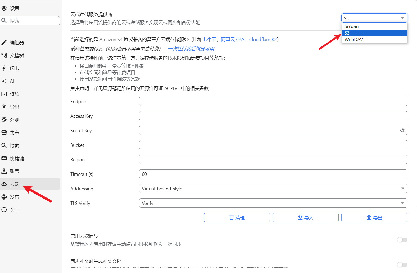Select the WebDAV provider option
Image resolution: width=417 pixels, height=273 pixels.
coord(374,39)
